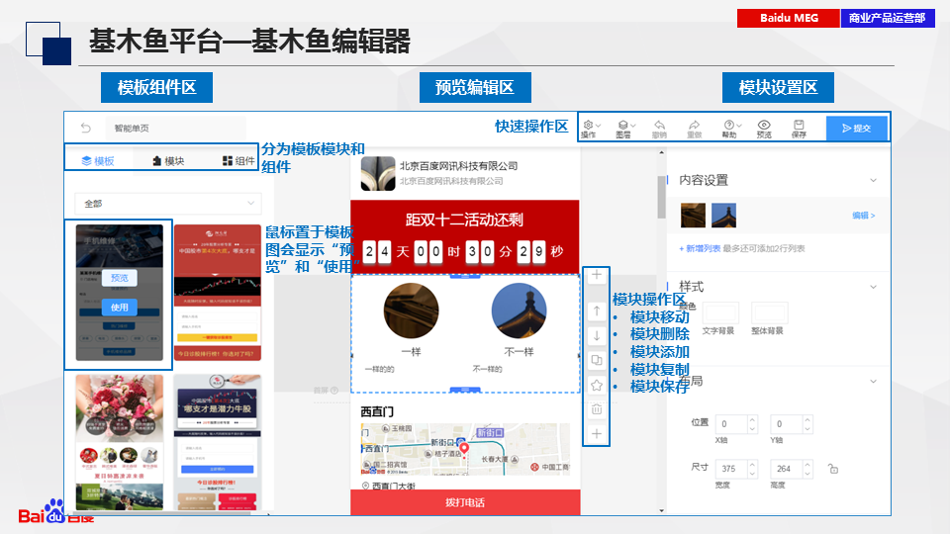Select the 一样 circular image in preview
Viewport: 950px width, 534px height.
coord(412,311)
